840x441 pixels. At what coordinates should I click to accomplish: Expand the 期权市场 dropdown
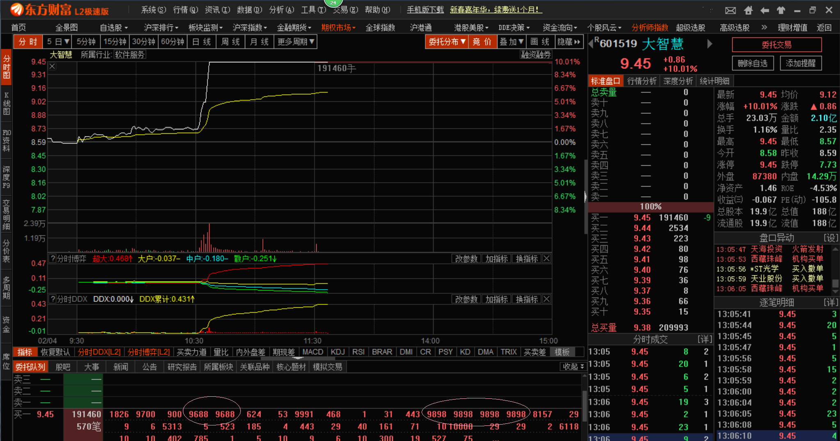point(338,27)
